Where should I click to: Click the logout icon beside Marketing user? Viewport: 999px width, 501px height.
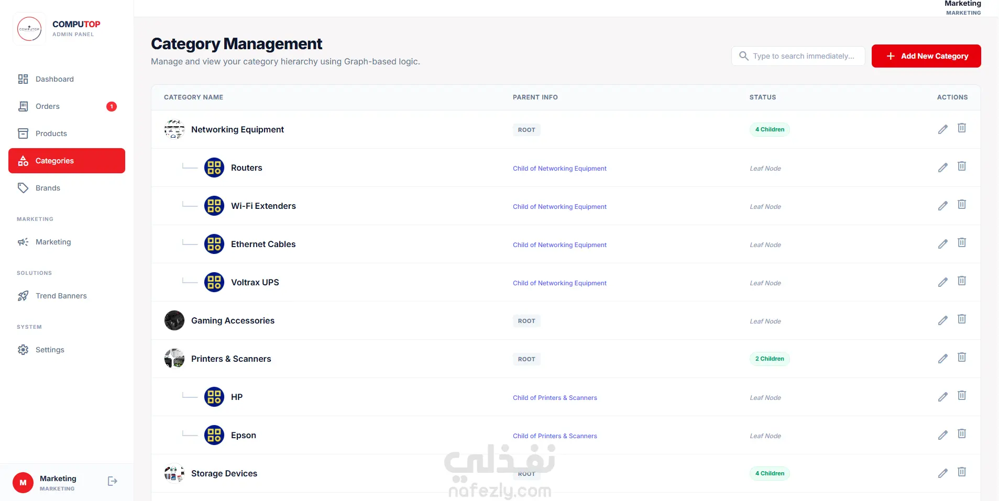pyautogui.click(x=113, y=481)
